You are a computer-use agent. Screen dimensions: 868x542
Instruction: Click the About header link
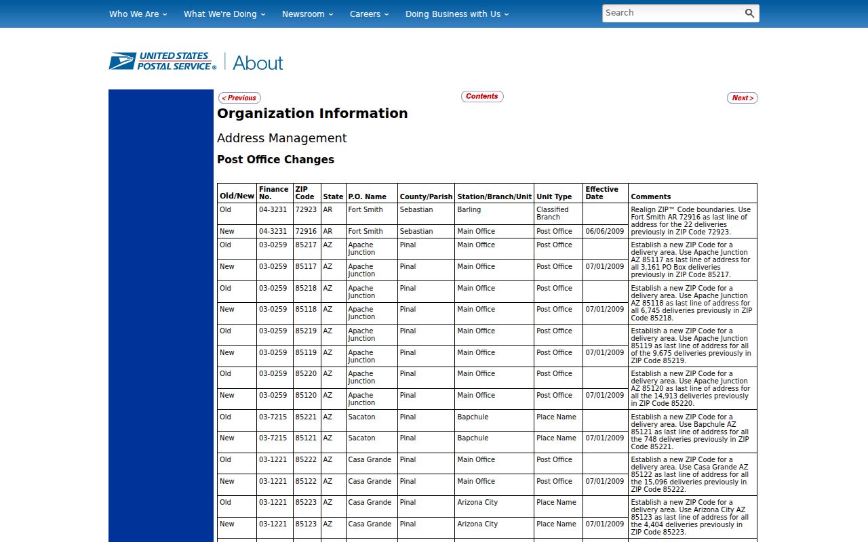(258, 63)
